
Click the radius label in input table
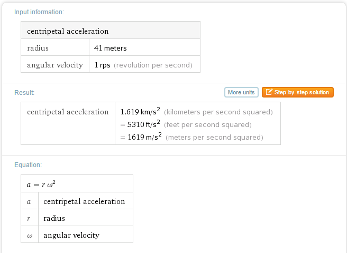coord(38,48)
